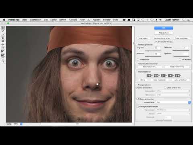This screenshot has width=193, height=145.
Task: Select the Bloat tool
Action: tap(3, 45)
